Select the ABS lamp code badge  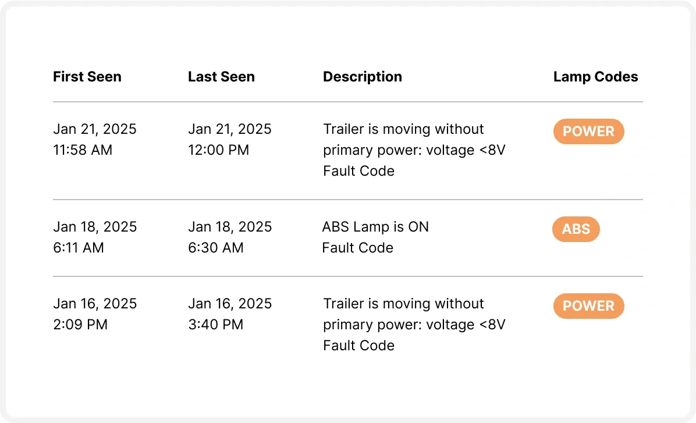576,229
